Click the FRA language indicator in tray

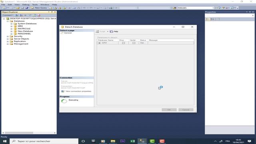point(228,141)
